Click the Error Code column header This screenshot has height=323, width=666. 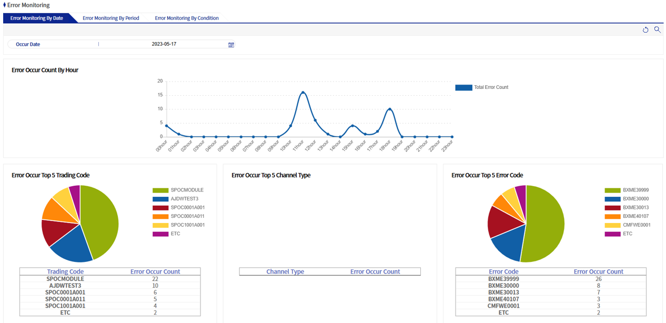point(503,271)
